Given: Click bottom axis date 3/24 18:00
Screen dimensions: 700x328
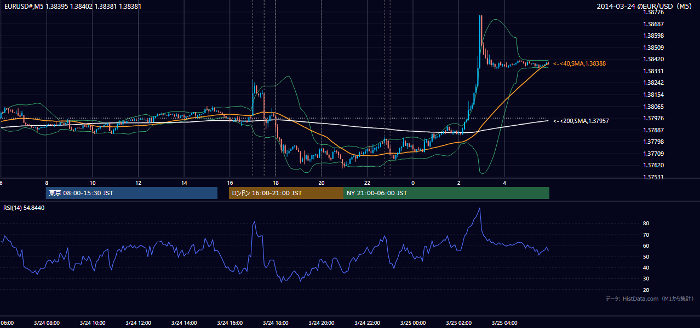Looking at the screenshot, I should point(276,323).
